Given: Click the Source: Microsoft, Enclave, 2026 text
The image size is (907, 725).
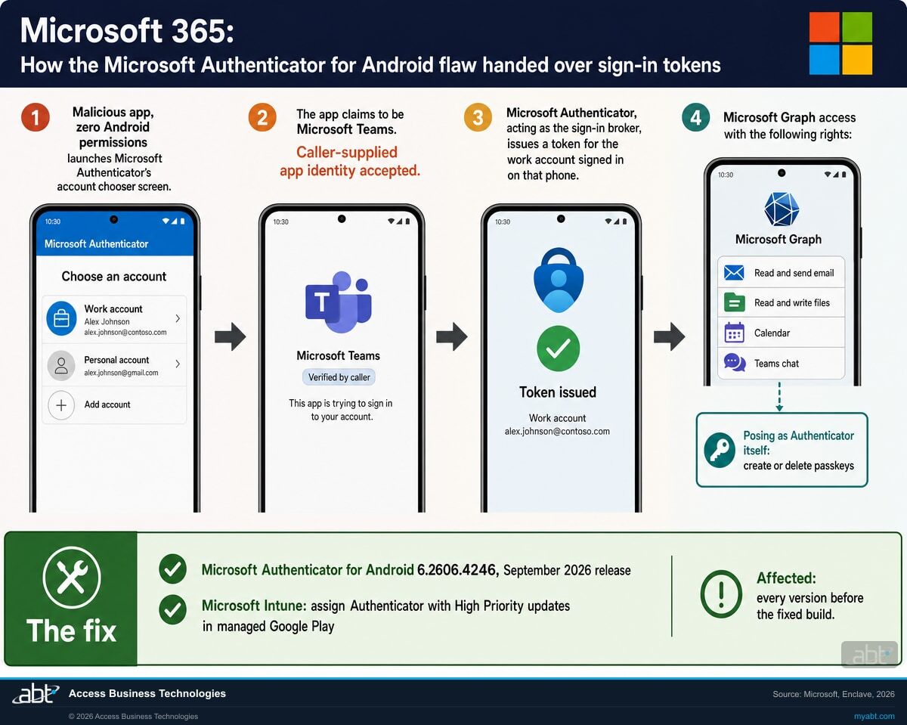Looking at the screenshot, I should [833, 693].
